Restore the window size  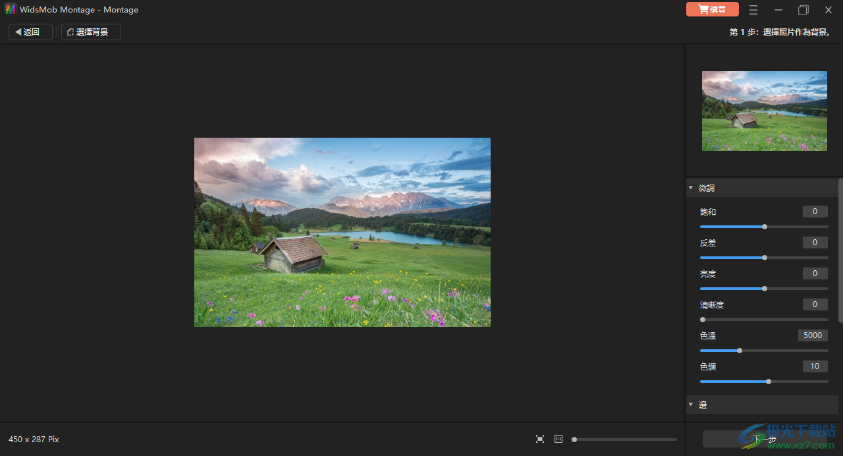pyautogui.click(x=803, y=10)
